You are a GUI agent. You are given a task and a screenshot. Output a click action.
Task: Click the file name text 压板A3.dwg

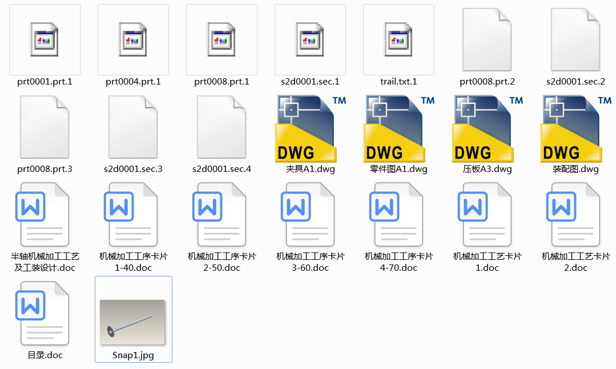tap(487, 170)
